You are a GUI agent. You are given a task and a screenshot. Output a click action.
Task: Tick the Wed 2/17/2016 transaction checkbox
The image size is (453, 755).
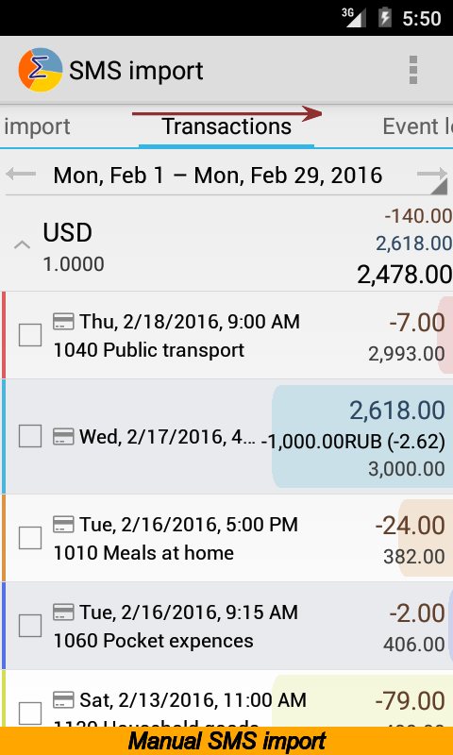(x=30, y=436)
